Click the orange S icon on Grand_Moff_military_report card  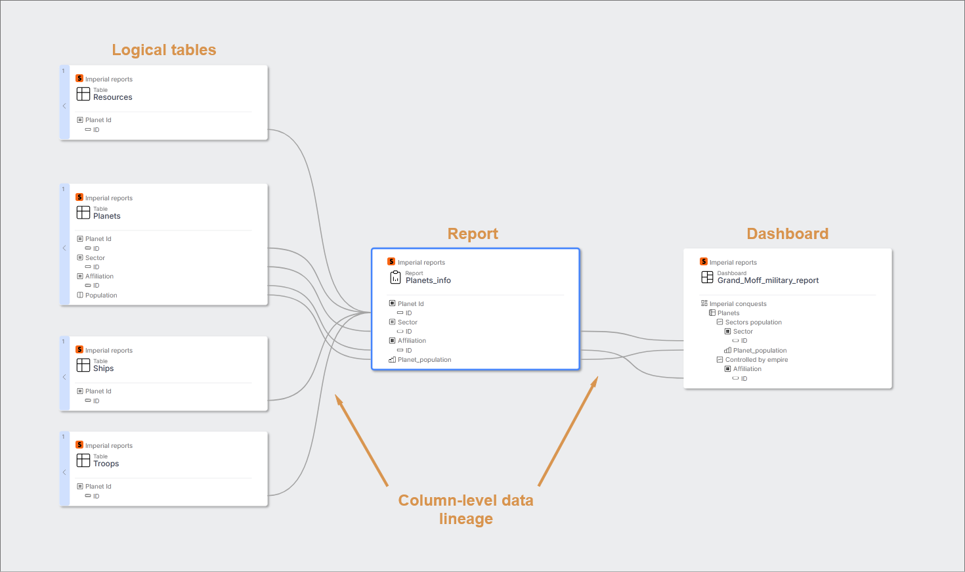coord(704,261)
